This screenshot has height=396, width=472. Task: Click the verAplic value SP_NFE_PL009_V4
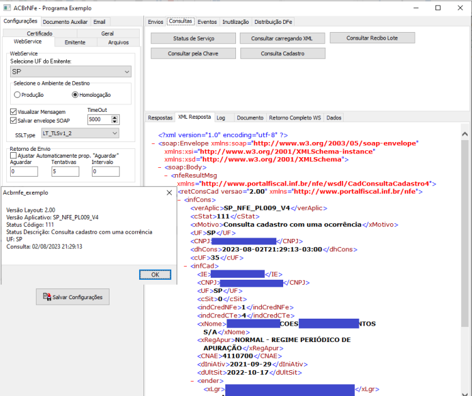pos(257,208)
